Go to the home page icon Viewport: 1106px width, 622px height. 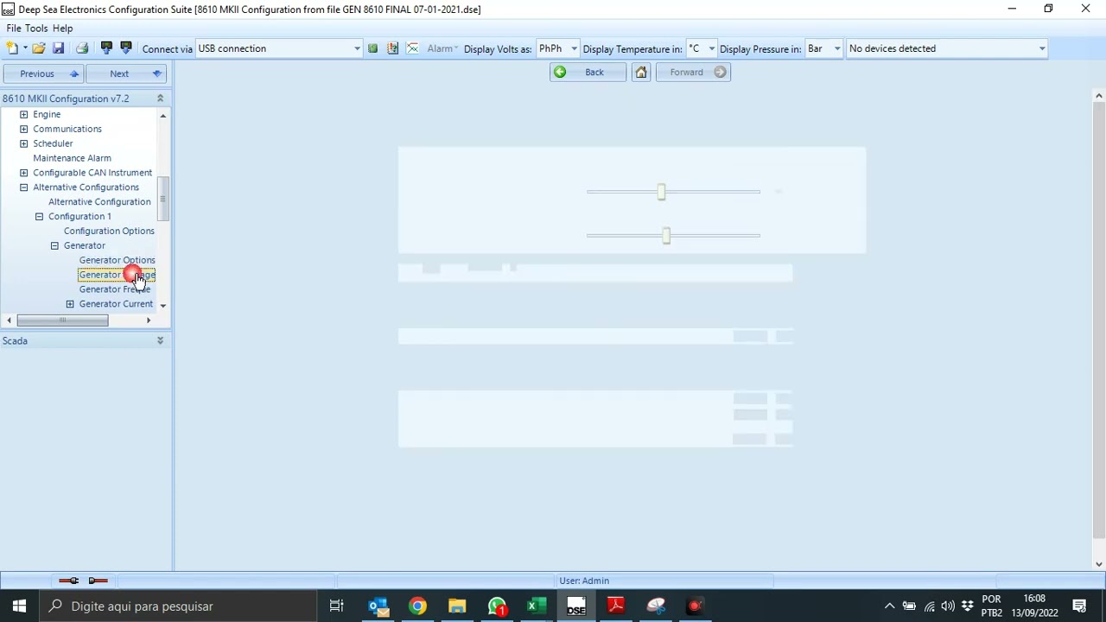tap(641, 73)
